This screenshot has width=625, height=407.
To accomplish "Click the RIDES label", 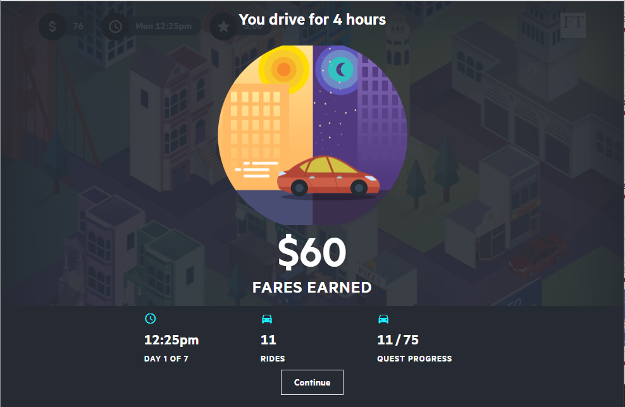I will 273,359.
